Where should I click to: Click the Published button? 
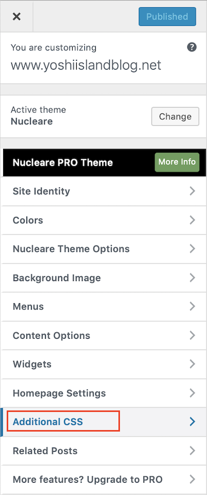(x=167, y=16)
